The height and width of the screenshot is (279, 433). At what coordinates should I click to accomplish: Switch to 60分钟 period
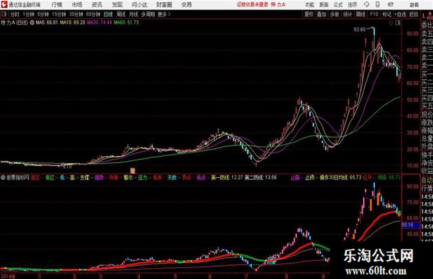pos(93,14)
